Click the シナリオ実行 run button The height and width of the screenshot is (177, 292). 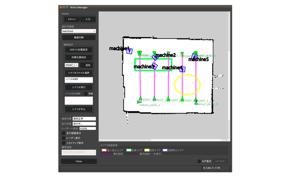79,87
